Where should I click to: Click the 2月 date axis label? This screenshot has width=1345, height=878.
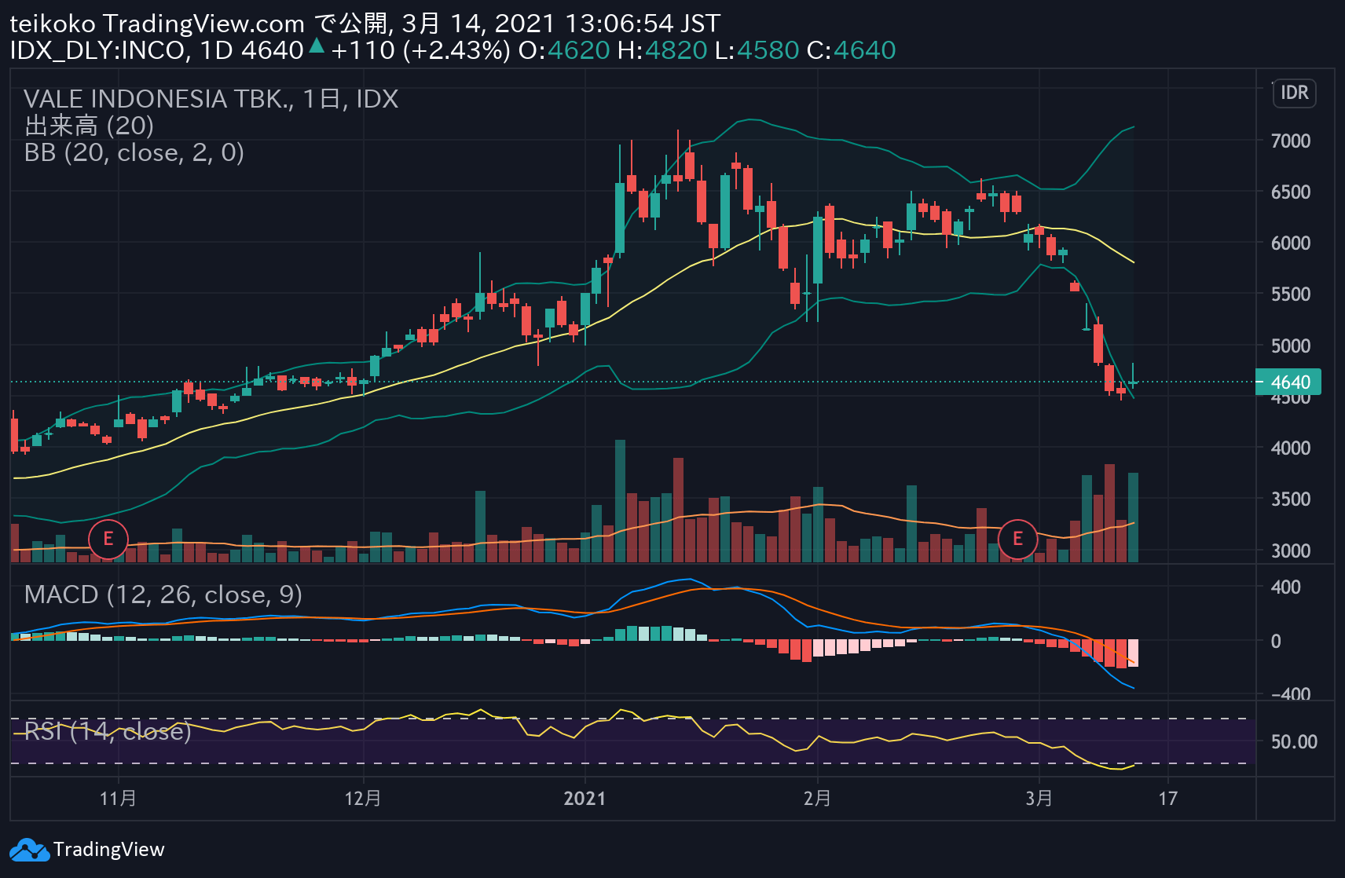(x=817, y=799)
